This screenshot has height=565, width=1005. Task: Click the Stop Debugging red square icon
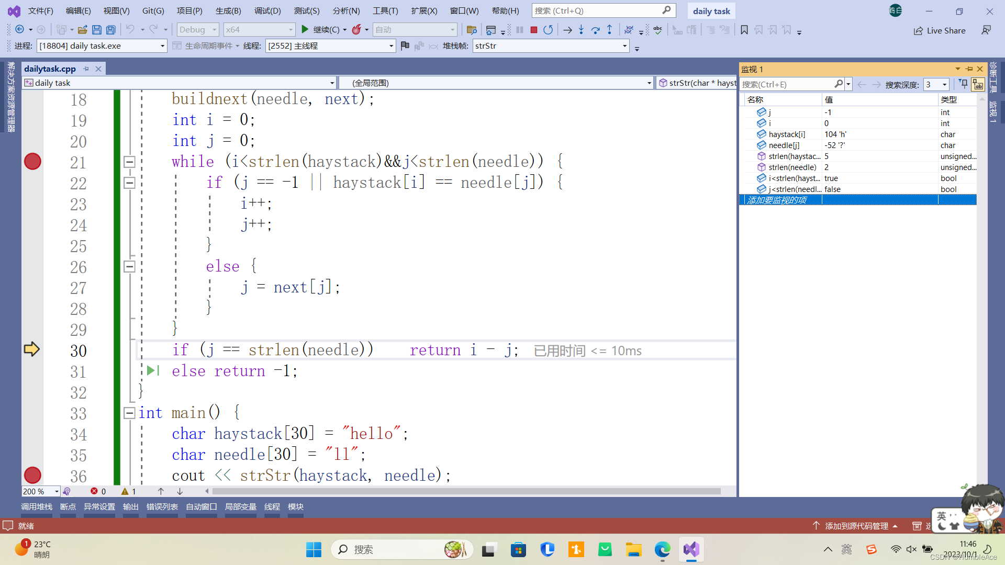(533, 30)
